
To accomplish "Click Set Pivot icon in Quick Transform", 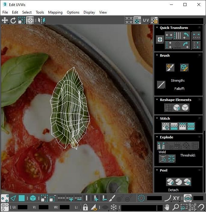I will pyautogui.click(x=160, y=40).
